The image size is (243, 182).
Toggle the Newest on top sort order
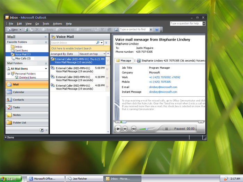(92, 54)
